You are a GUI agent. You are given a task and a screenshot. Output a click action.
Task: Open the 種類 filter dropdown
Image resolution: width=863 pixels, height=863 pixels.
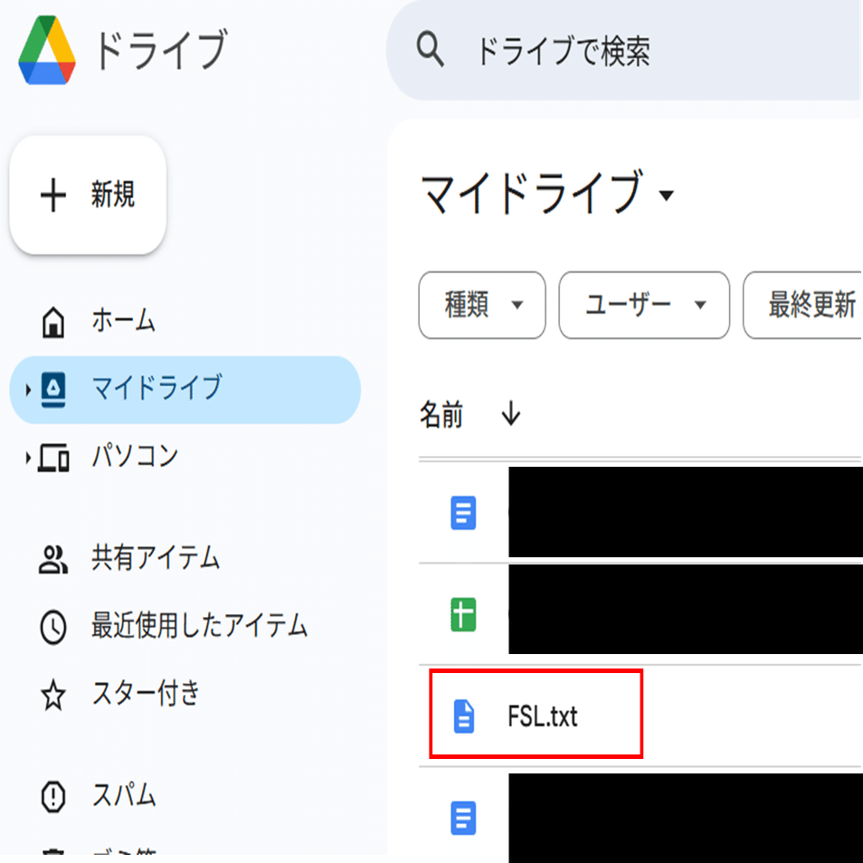pyautogui.click(x=482, y=305)
